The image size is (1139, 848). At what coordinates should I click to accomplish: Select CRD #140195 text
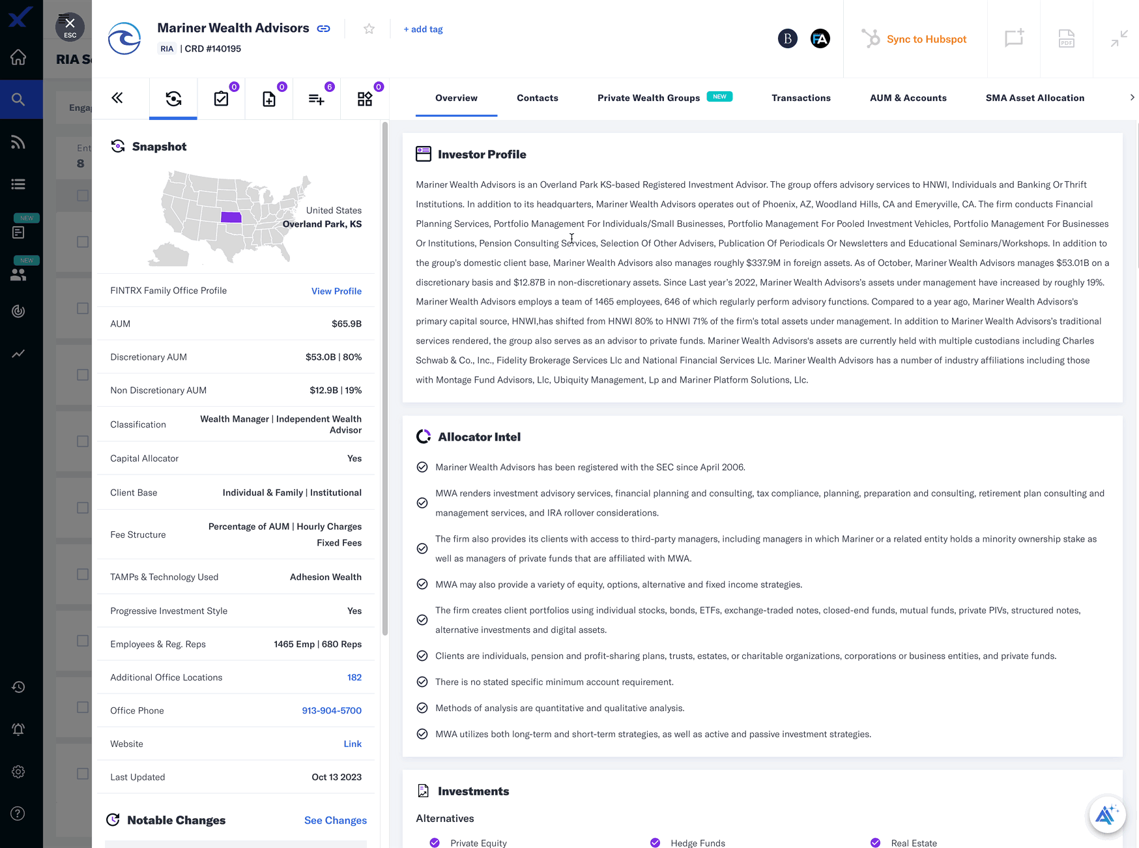click(x=213, y=49)
